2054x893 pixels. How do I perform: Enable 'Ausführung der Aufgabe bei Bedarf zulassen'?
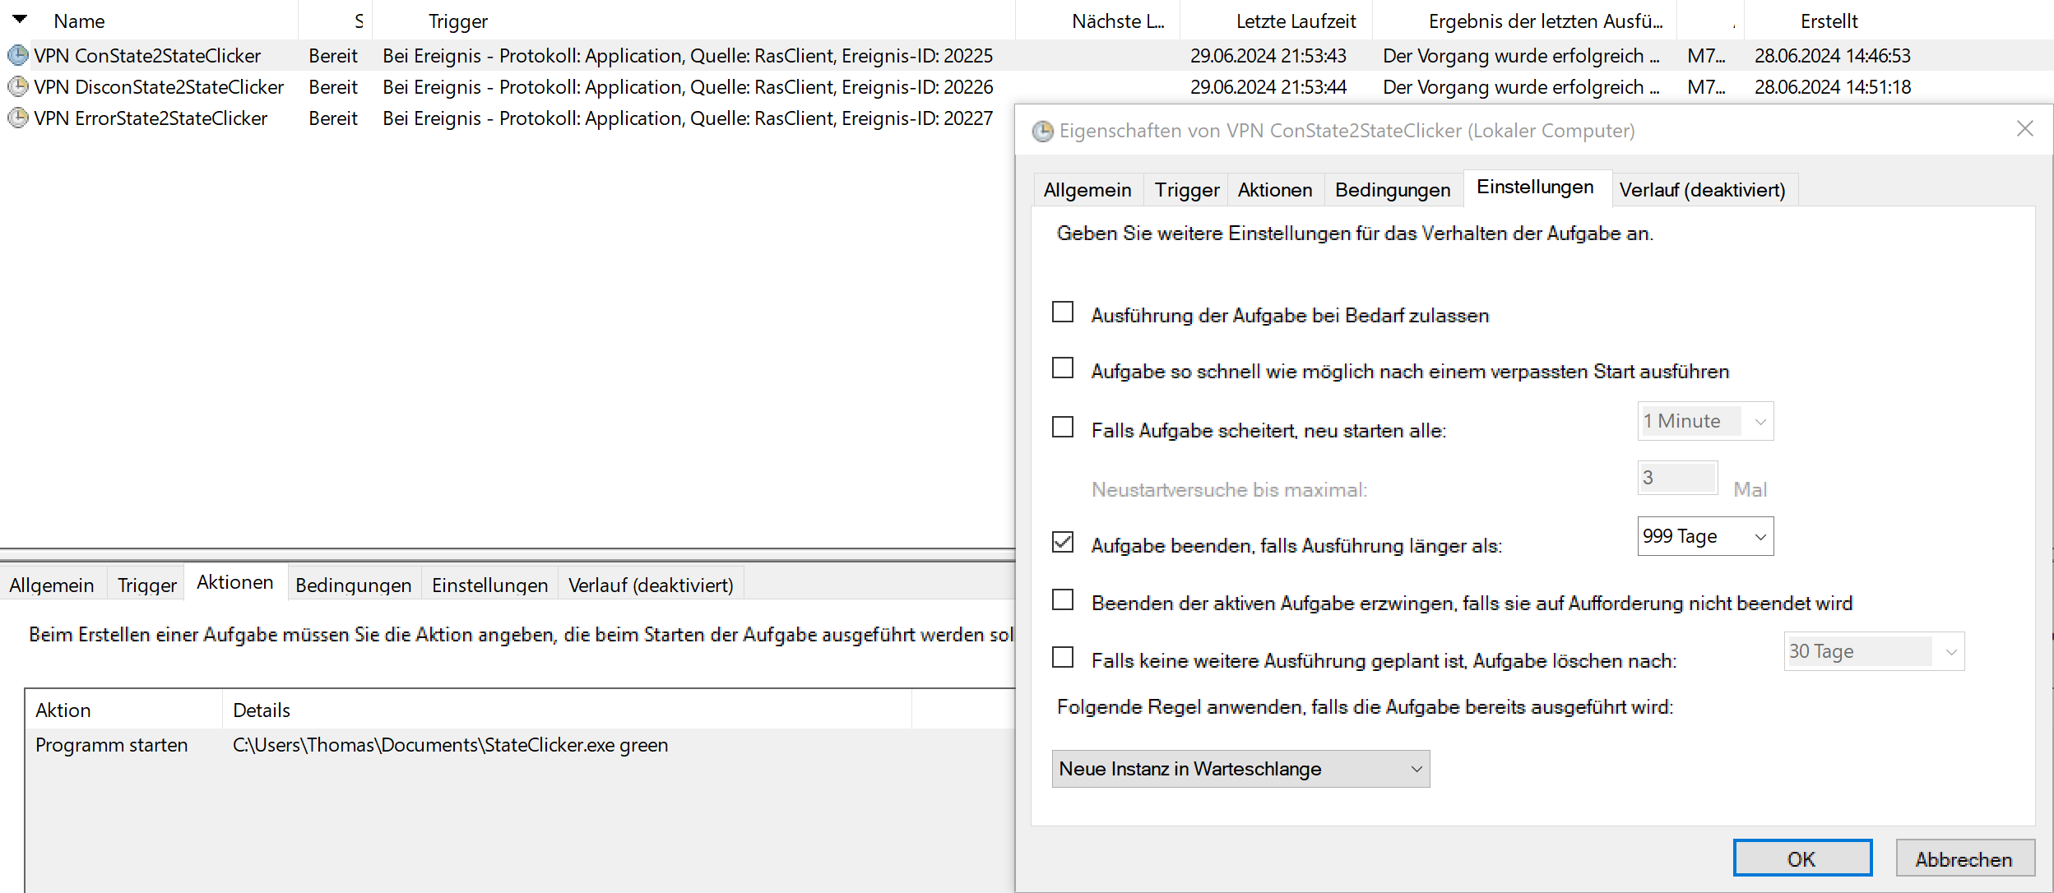[1063, 312]
